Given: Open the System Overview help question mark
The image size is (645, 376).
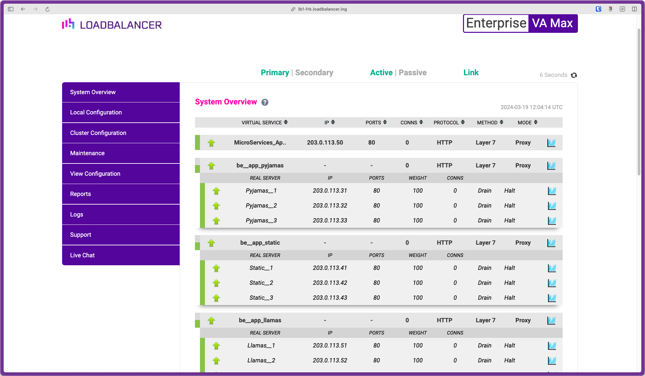Looking at the screenshot, I should (265, 102).
